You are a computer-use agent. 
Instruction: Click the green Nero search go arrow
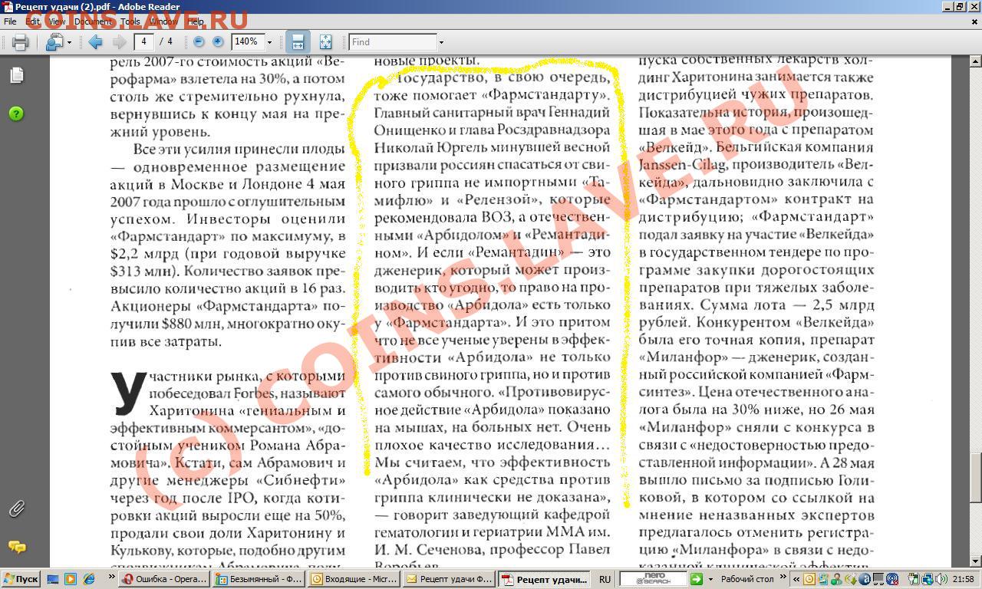697,579
